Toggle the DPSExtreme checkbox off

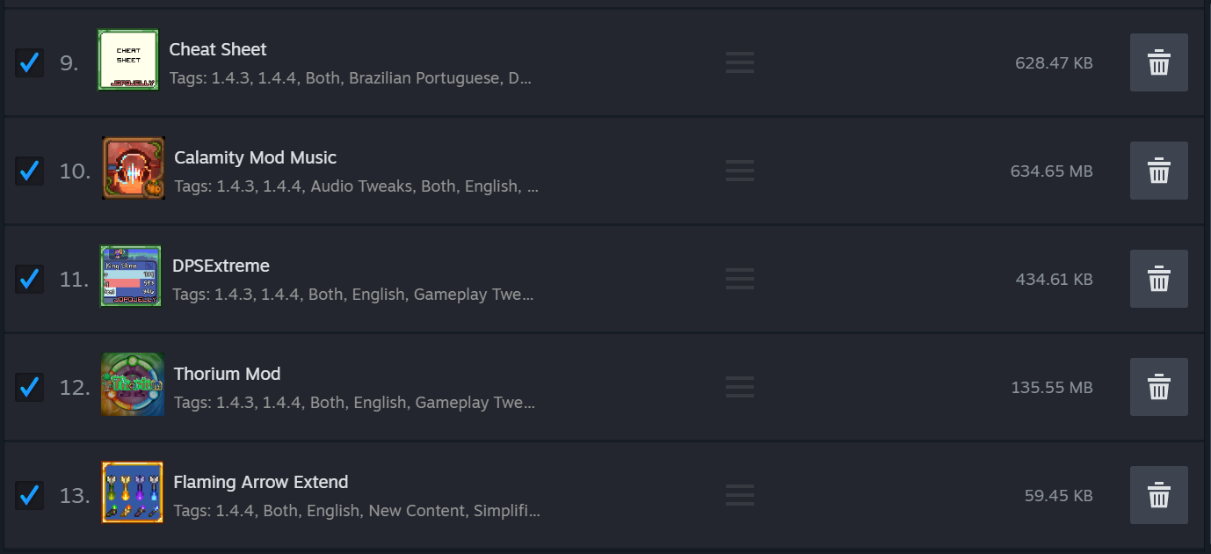[29, 279]
